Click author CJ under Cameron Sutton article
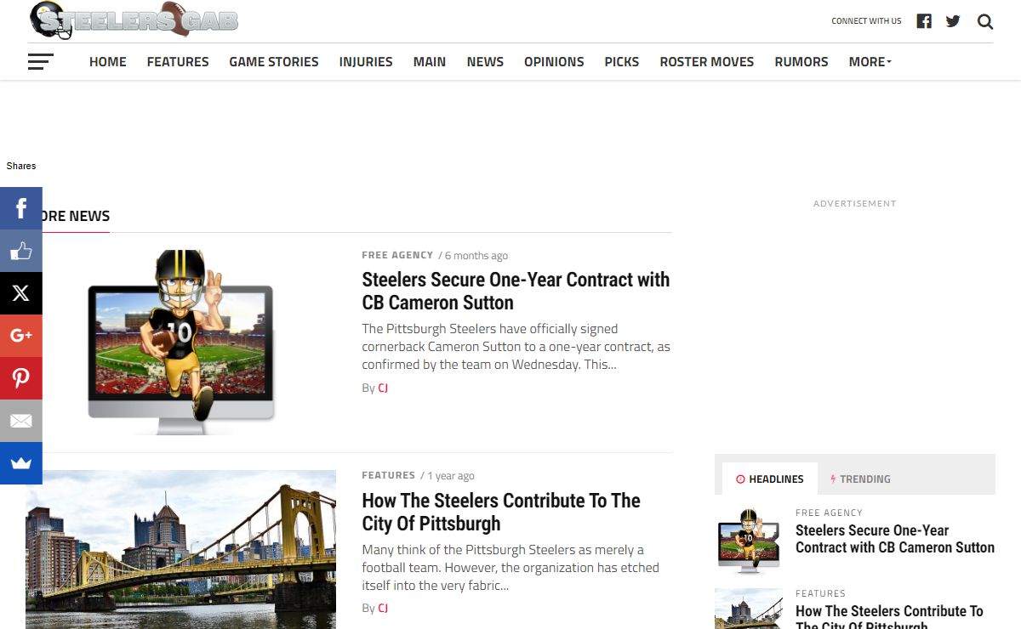Screen dimensions: 1021x629 pos(383,388)
